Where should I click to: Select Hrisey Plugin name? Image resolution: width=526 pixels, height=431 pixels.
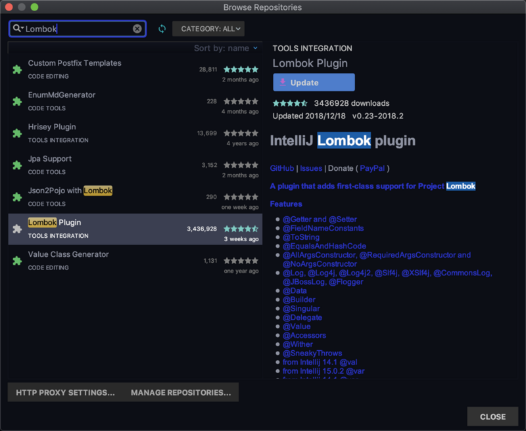52,127
